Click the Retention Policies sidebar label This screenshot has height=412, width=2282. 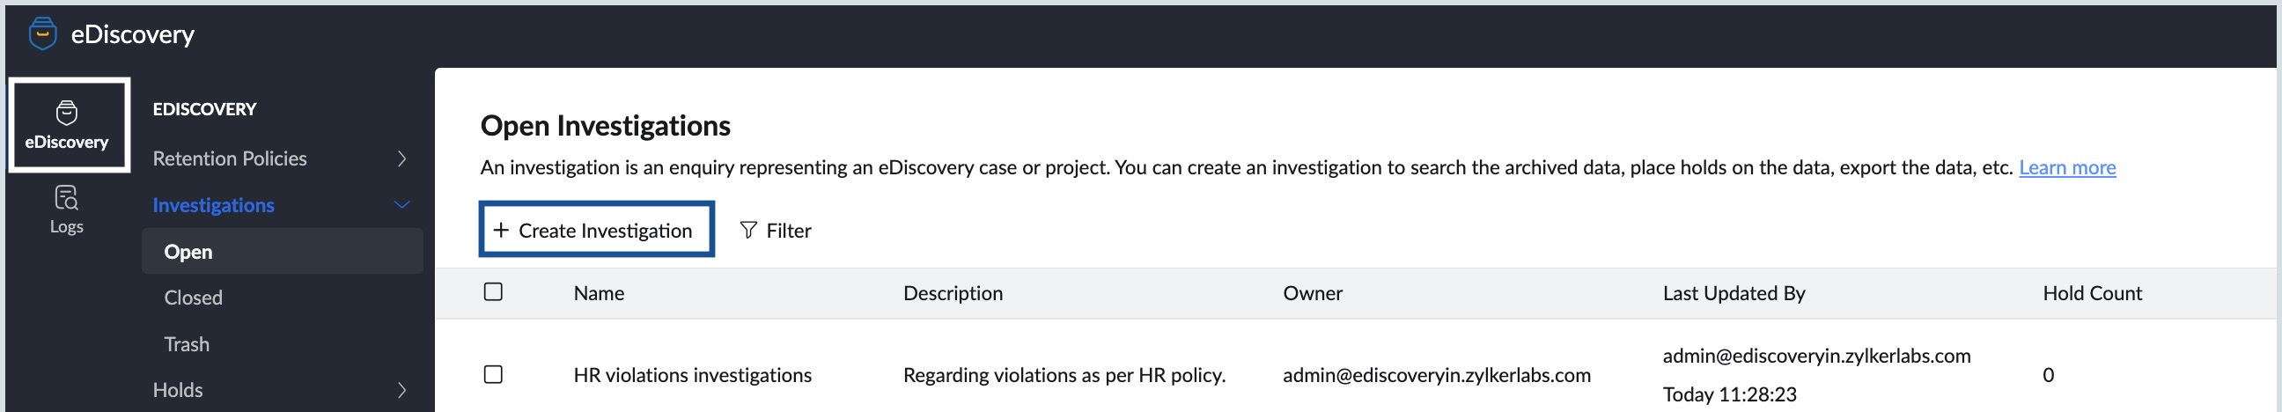coord(230,158)
